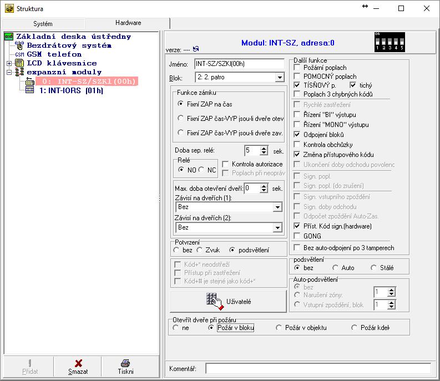
Task: Select Bezdrátový systém in tree
Action: (69, 45)
